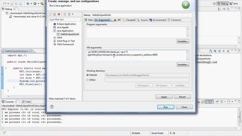Image resolution: width=242 pixels, height=136 pixels.
Task: Open the Debug launch dropdown arrow
Action: (x=31, y=3)
